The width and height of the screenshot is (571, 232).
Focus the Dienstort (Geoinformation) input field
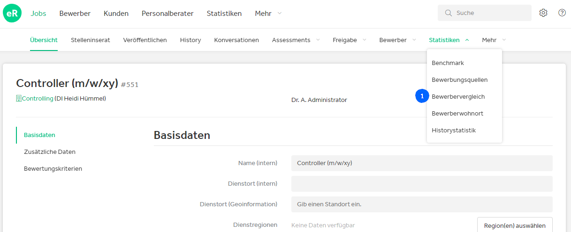422,204
